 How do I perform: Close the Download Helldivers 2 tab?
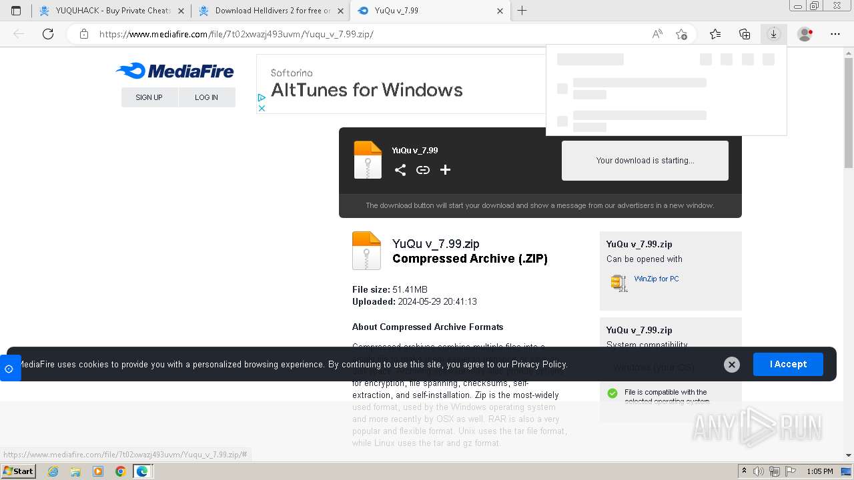[340, 11]
